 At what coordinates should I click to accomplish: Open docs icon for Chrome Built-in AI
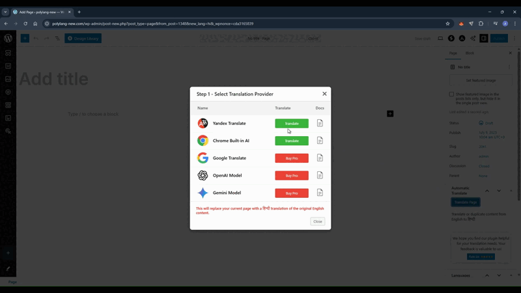tap(320, 141)
